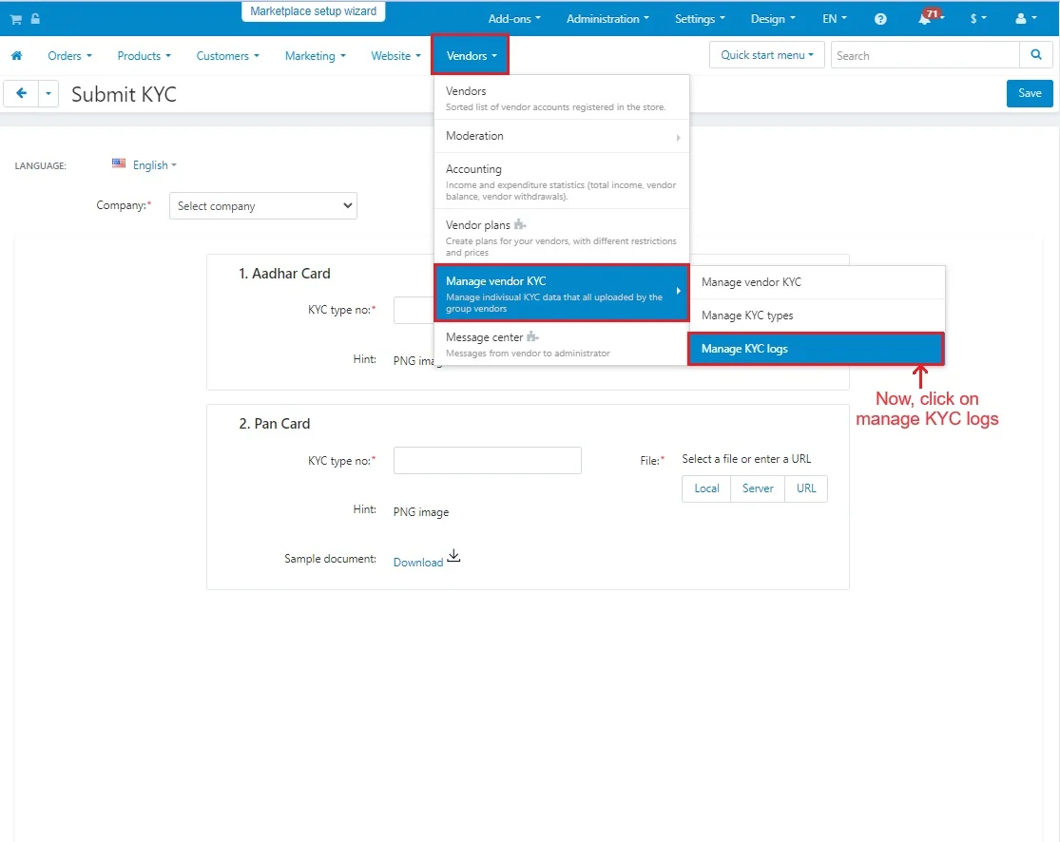The image size is (1060, 842).
Task: Click the Save button
Action: coord(1030,93)
